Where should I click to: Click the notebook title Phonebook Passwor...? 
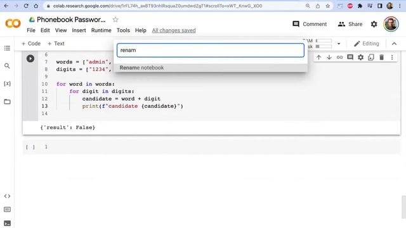[71, 20]
